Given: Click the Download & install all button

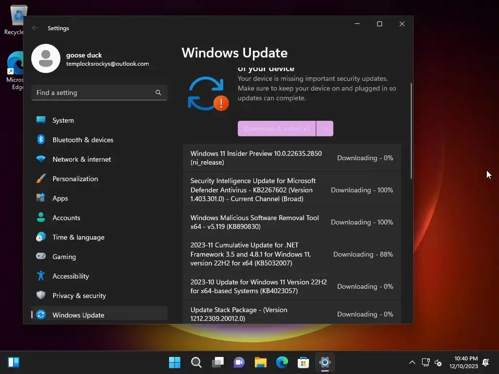Looking at the screenshot, I should tap(277, 129).
